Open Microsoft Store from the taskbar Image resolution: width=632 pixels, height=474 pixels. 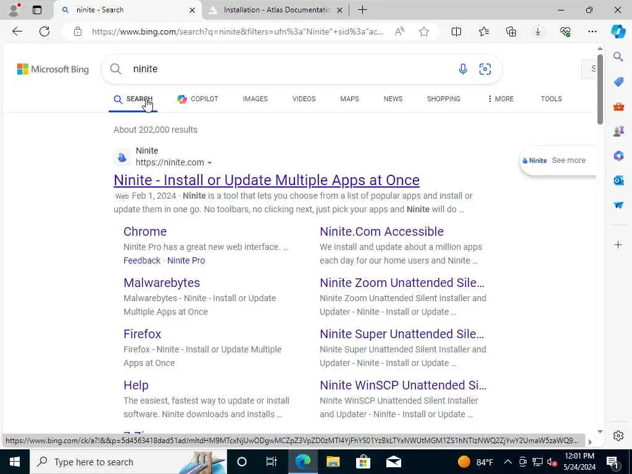[x=363, y=462]
